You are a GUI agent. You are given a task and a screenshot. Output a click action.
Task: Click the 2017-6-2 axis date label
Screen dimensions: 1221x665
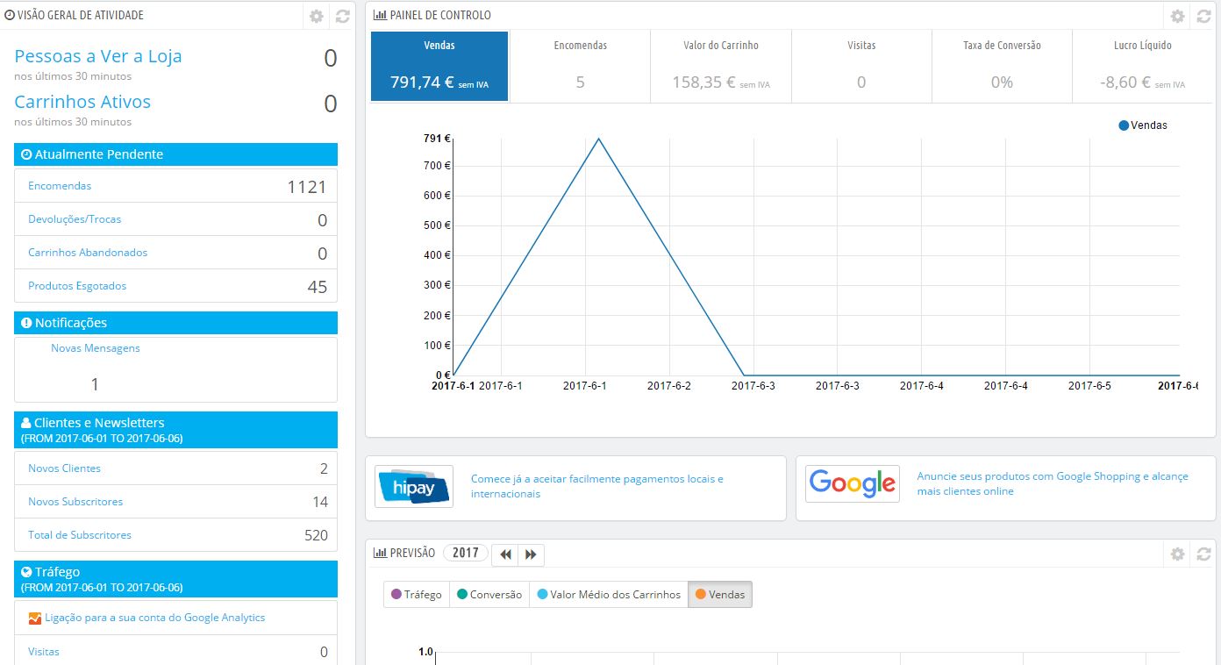tap(669, 385)
